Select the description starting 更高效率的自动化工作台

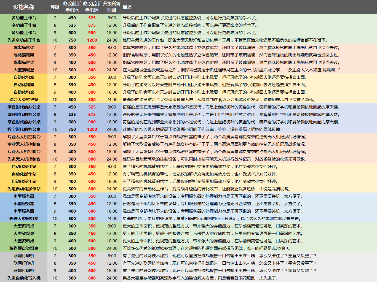[207, 189]
